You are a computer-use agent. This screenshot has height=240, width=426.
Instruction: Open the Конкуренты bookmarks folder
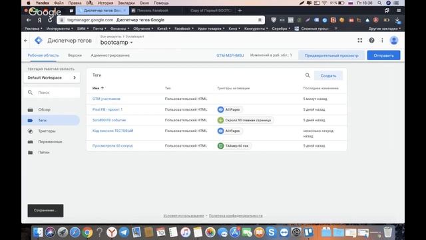click(x=256, y=29)
